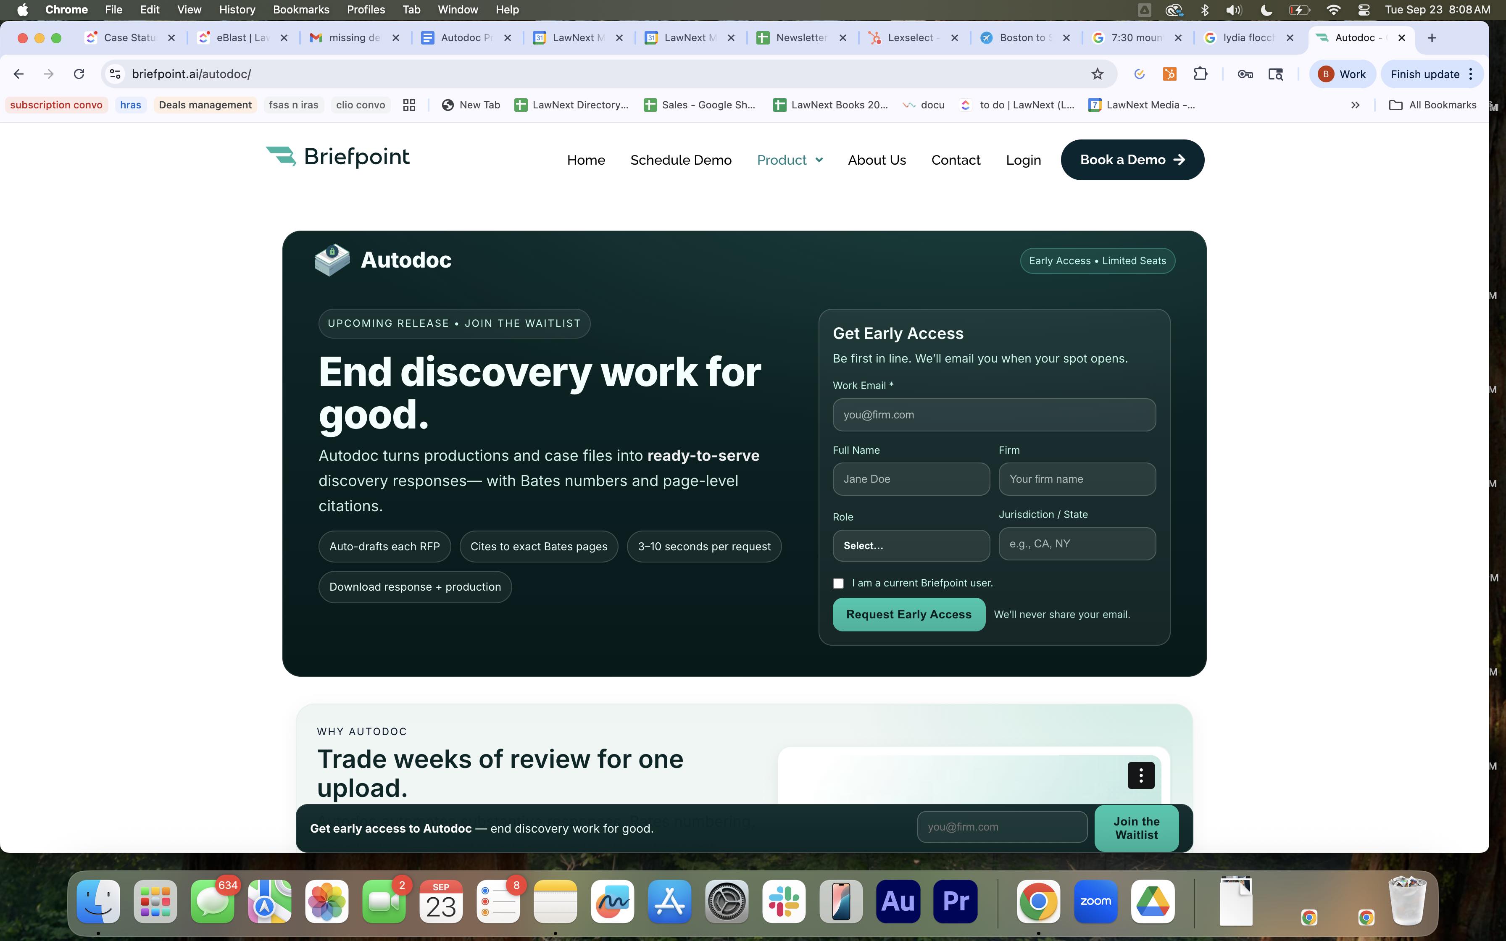Click the browser forward arrow
This screenshot has width=1506, height=941.
coord(49,74)
